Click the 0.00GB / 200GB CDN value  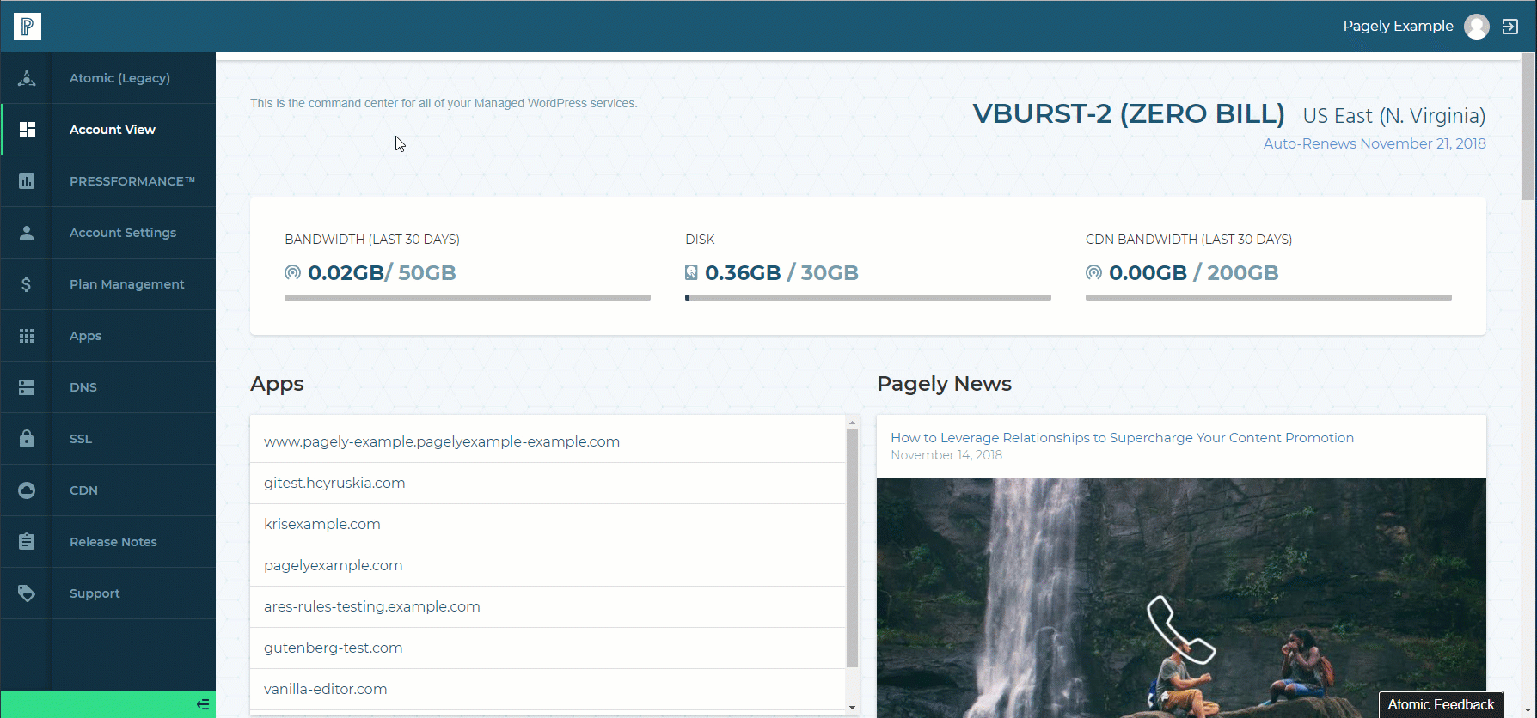(1193, 272)
